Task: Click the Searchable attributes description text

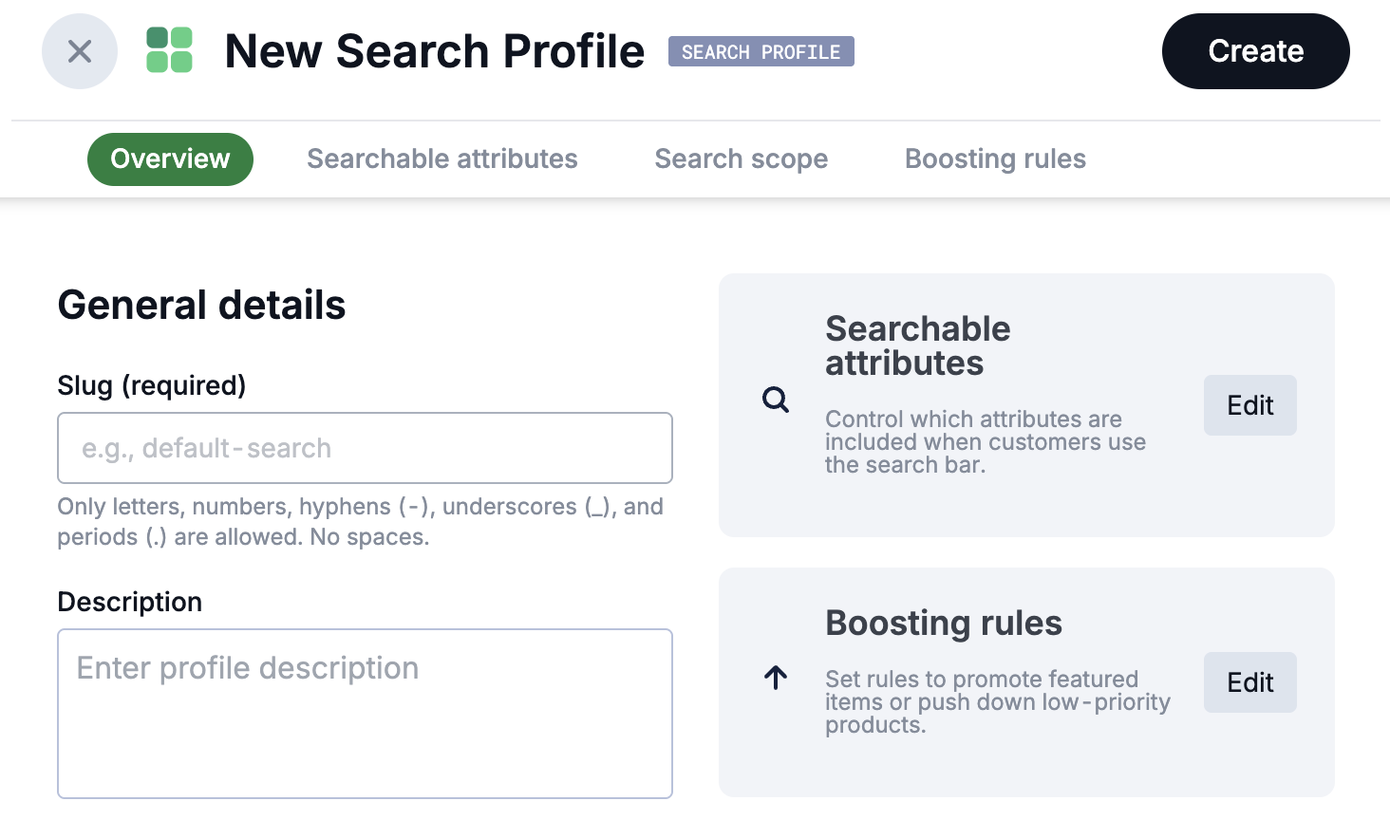Action: (985, 441)
